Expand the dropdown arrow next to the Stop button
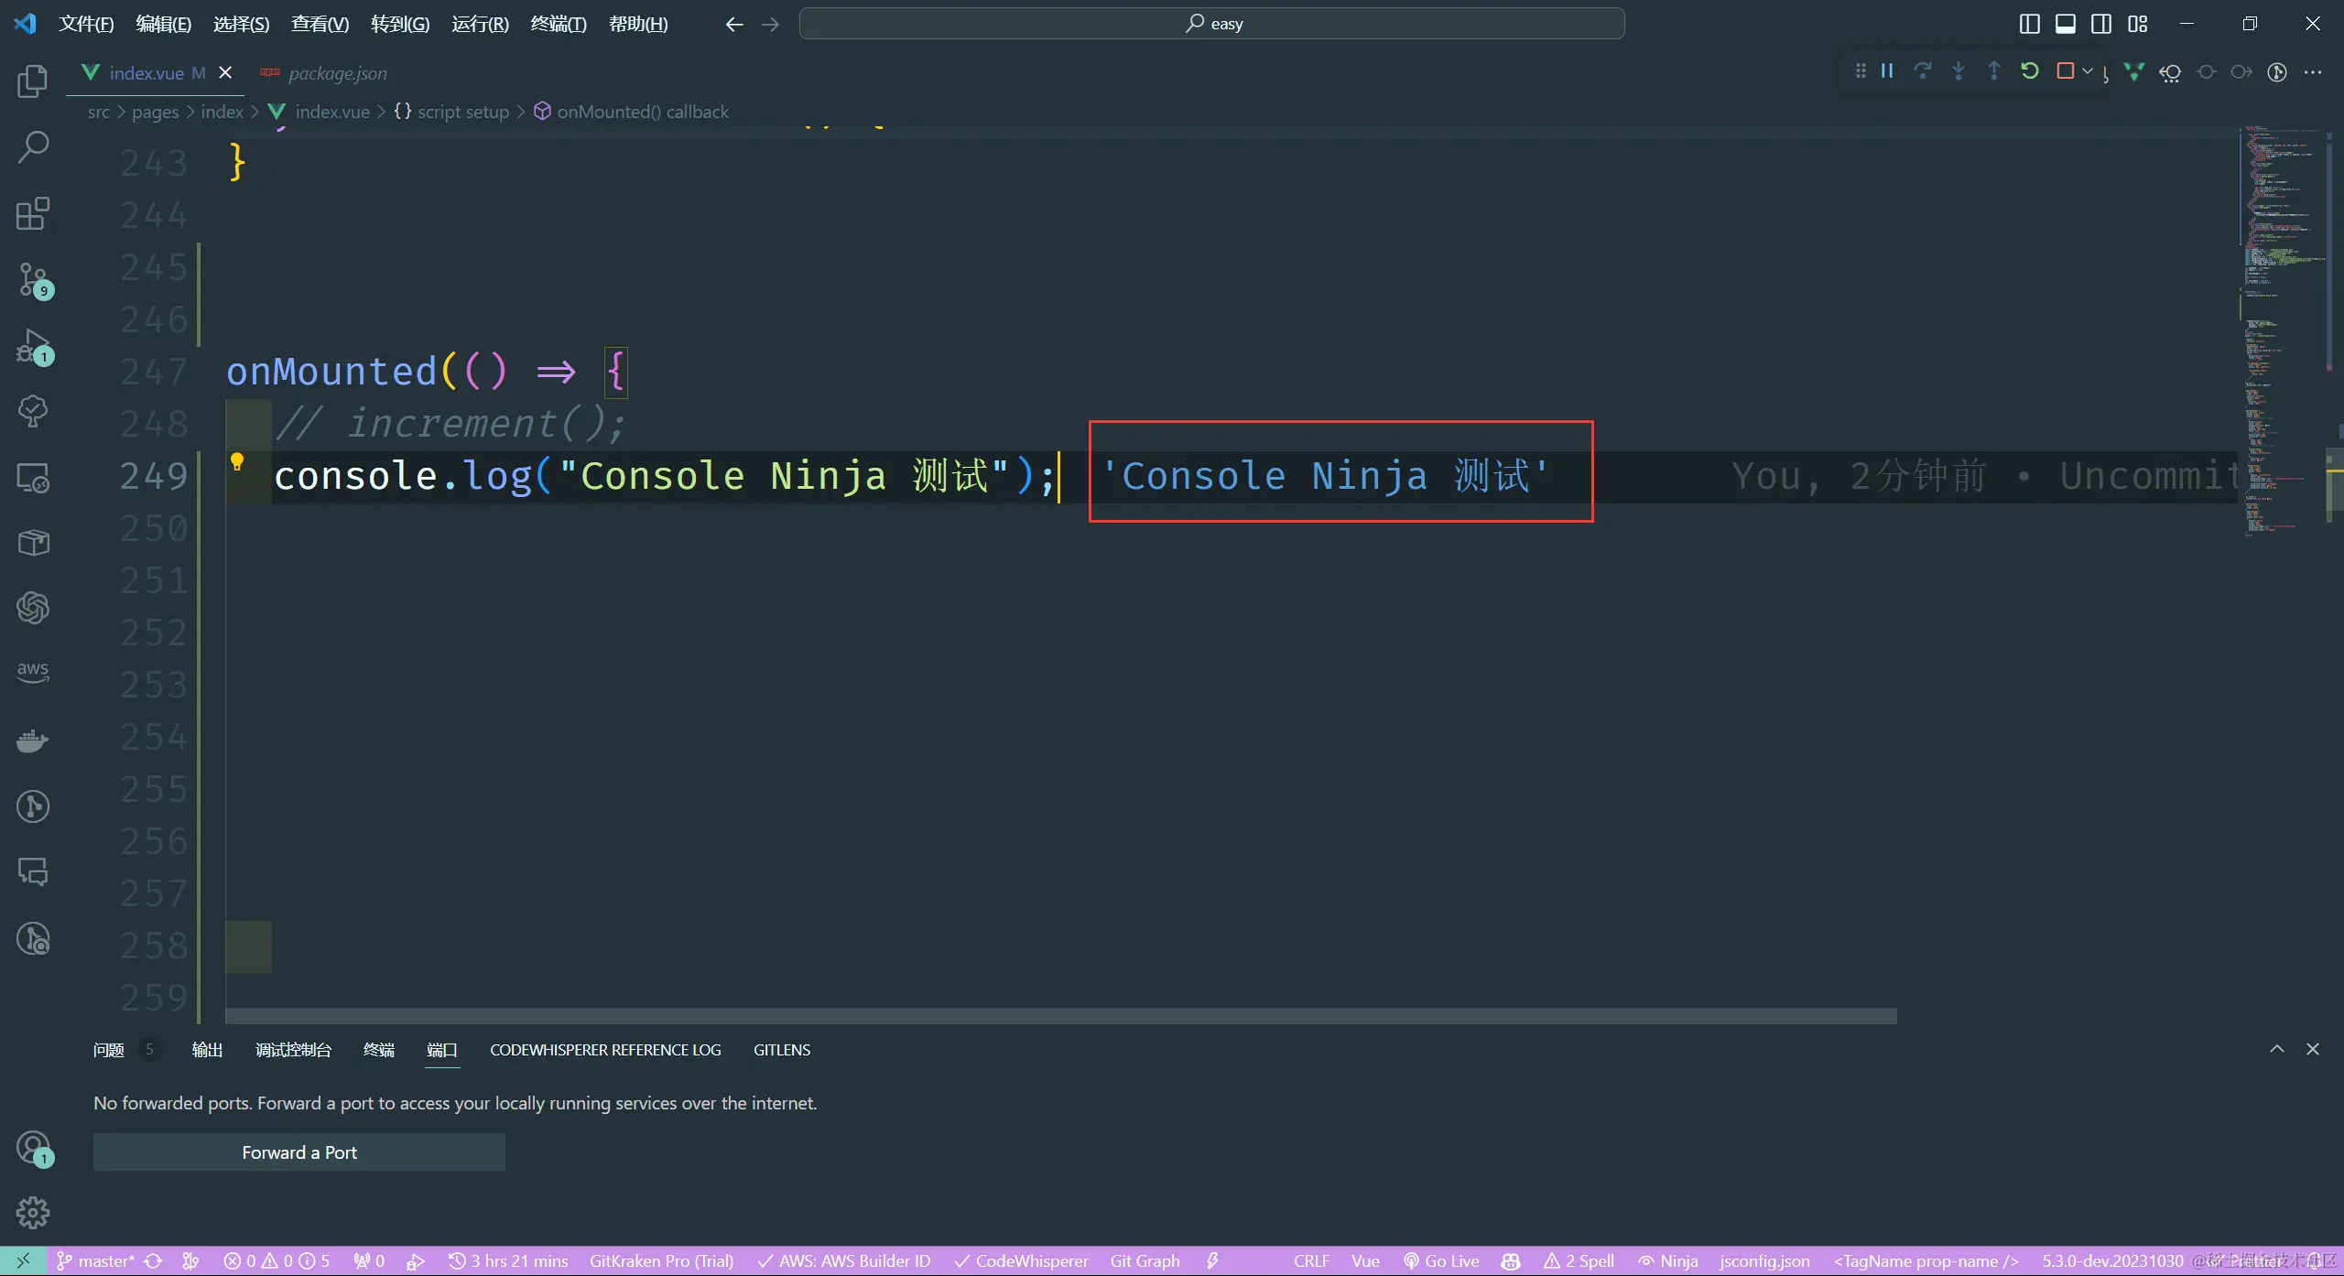This screenshot has height=1276, width=2344. [2088, 71]
